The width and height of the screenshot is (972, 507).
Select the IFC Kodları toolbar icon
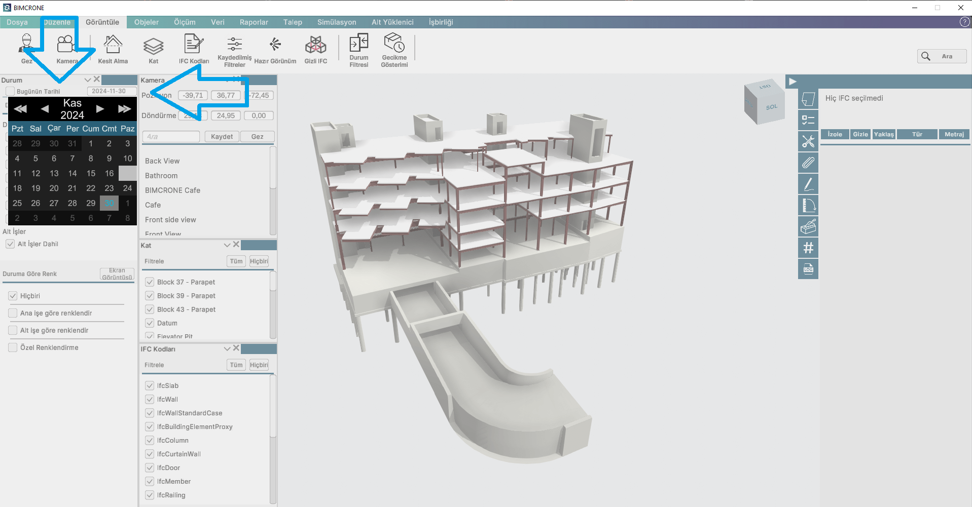click(194, 45)
